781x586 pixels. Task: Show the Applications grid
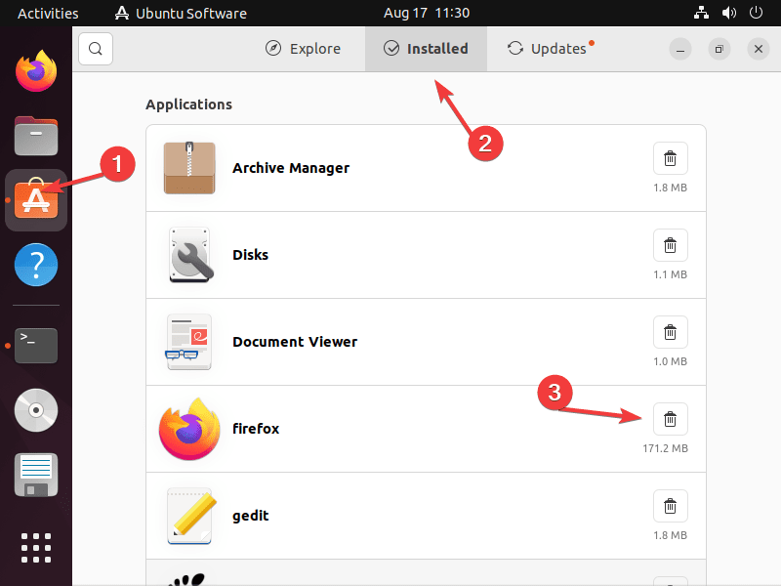[35, 548]
